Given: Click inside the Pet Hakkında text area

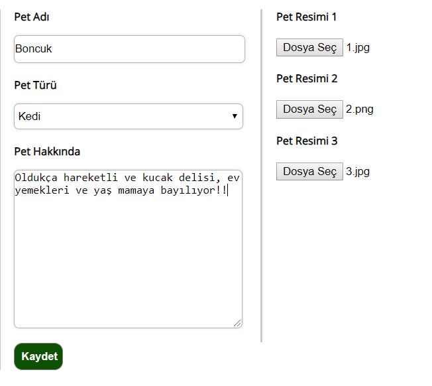Looking at the screenshot, I should tap(128, 249).
